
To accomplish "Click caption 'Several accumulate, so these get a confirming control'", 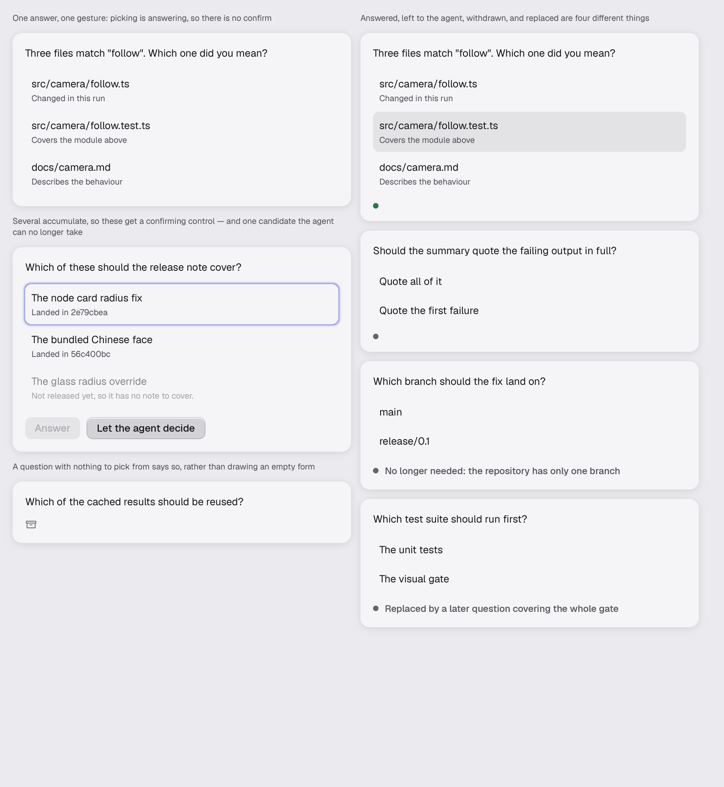I will (173, 227).
